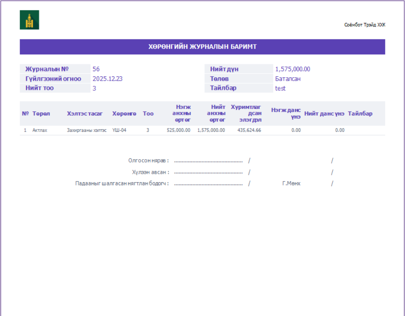This screenshot has width=405, height=316.
Task: Select journal number value 56
Action: coord(96,69)
